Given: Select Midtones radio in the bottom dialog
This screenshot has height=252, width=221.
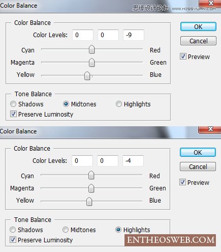Looking at the screenshot, I should [x=66, y=230].
